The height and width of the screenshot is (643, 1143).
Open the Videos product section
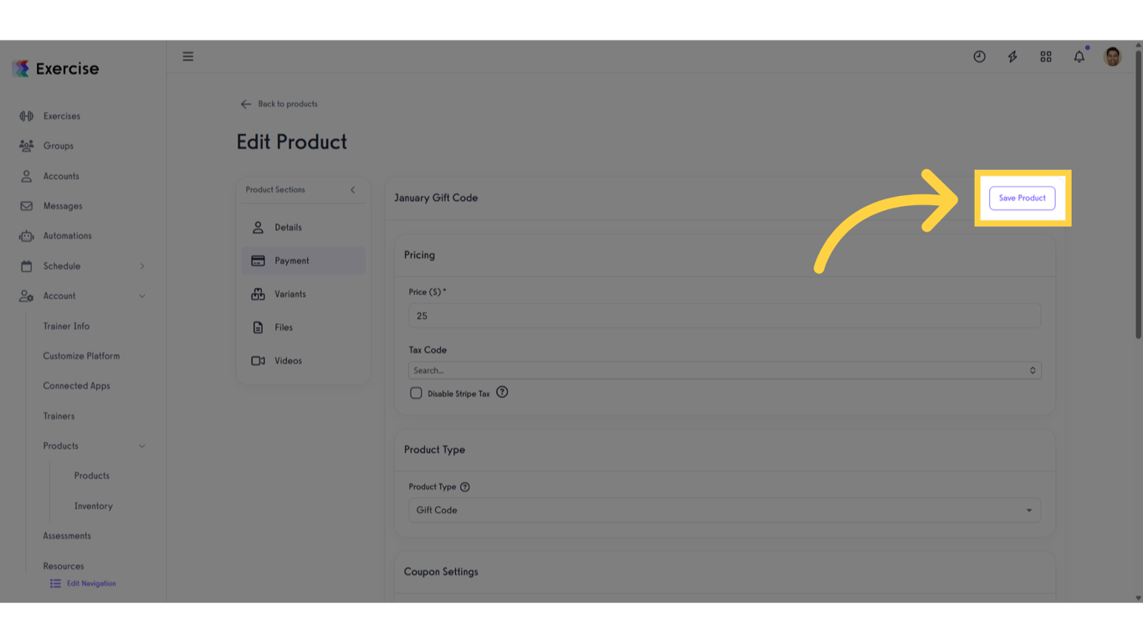click(x=288, y=361)
